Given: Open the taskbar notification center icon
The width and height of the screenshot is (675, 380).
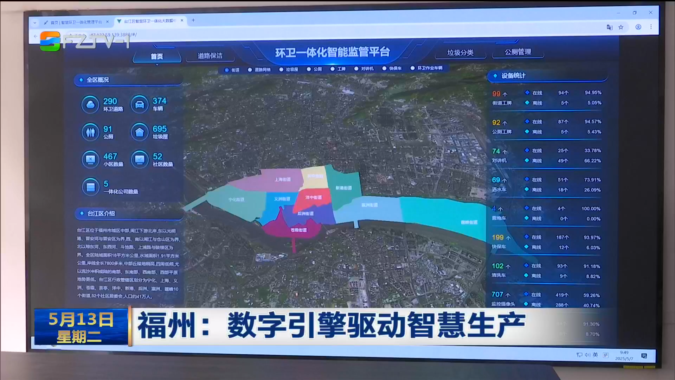Looking at the screenshot, I should [x=644, y=356].
